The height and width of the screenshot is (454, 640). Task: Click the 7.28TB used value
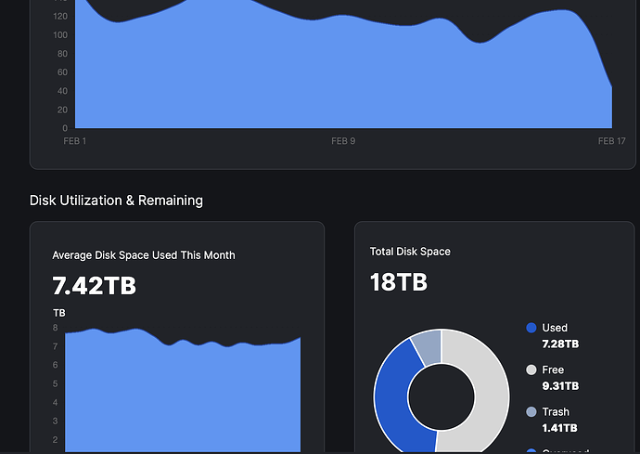pos(560,344)
